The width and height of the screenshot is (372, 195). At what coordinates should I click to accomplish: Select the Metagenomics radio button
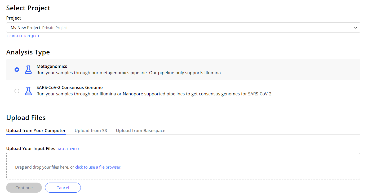17,69
